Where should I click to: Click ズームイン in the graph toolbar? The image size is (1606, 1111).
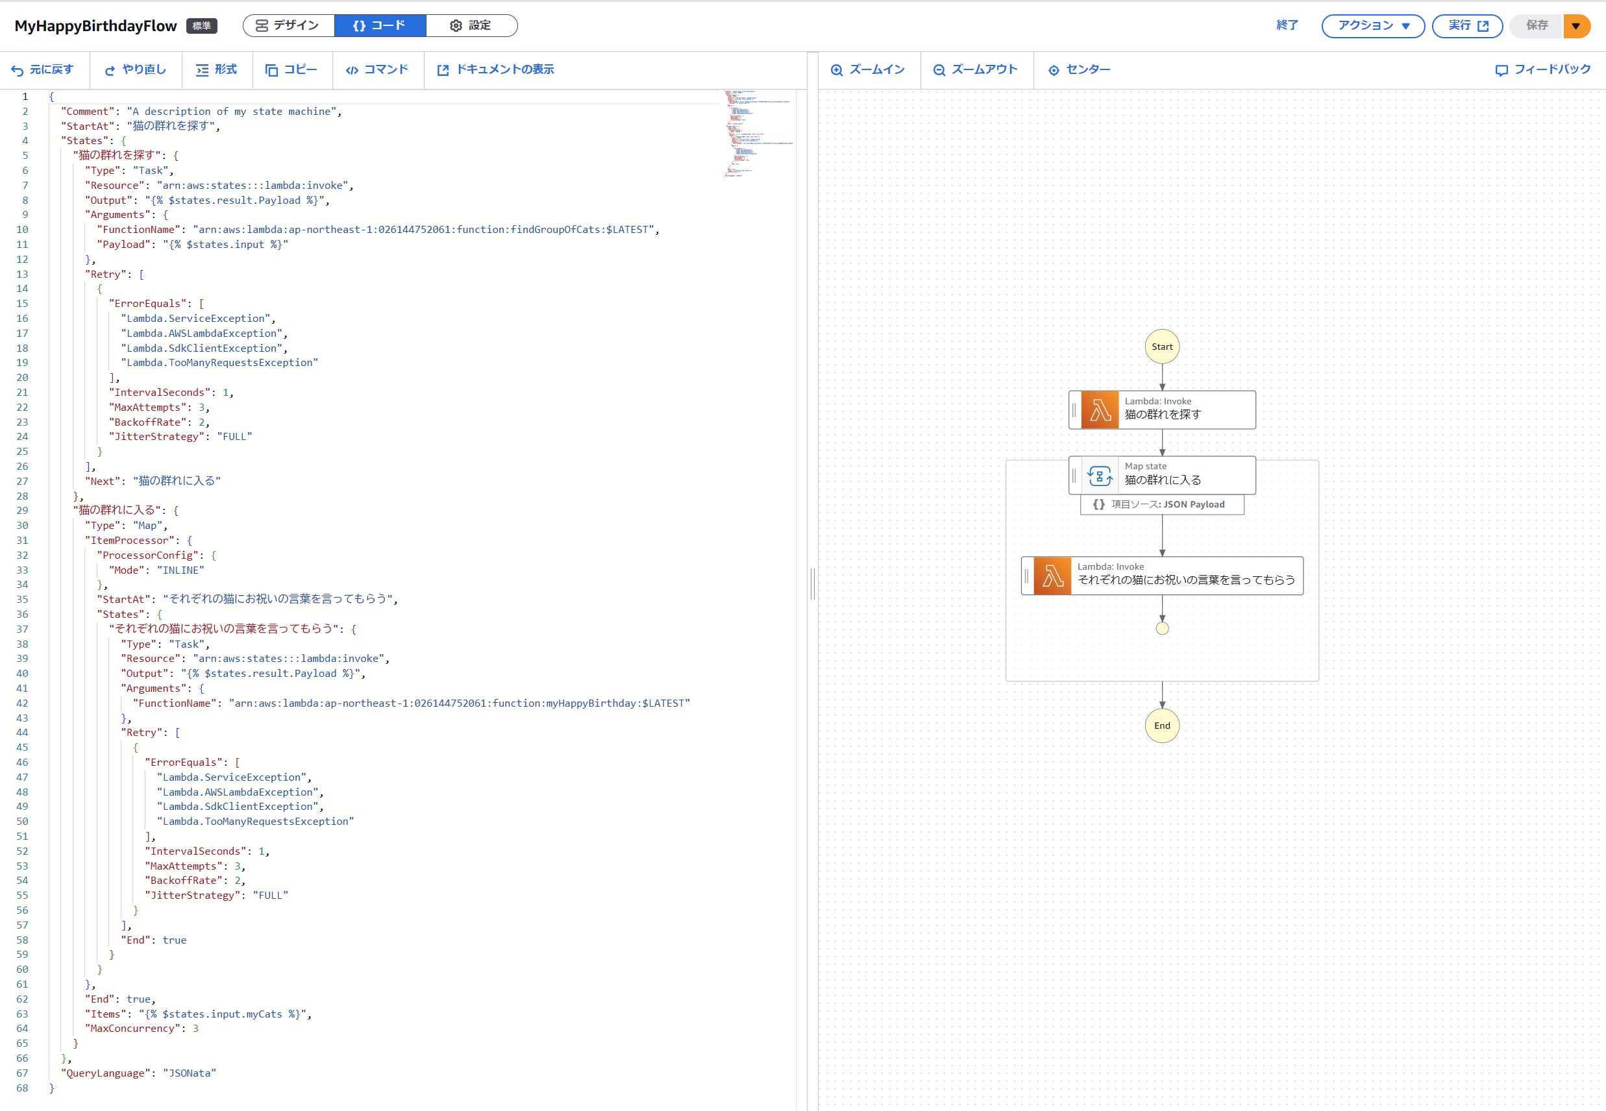[x=867, y=69]
